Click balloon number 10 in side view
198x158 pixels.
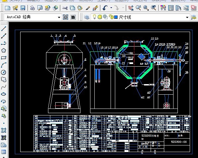tap(85, 87)
